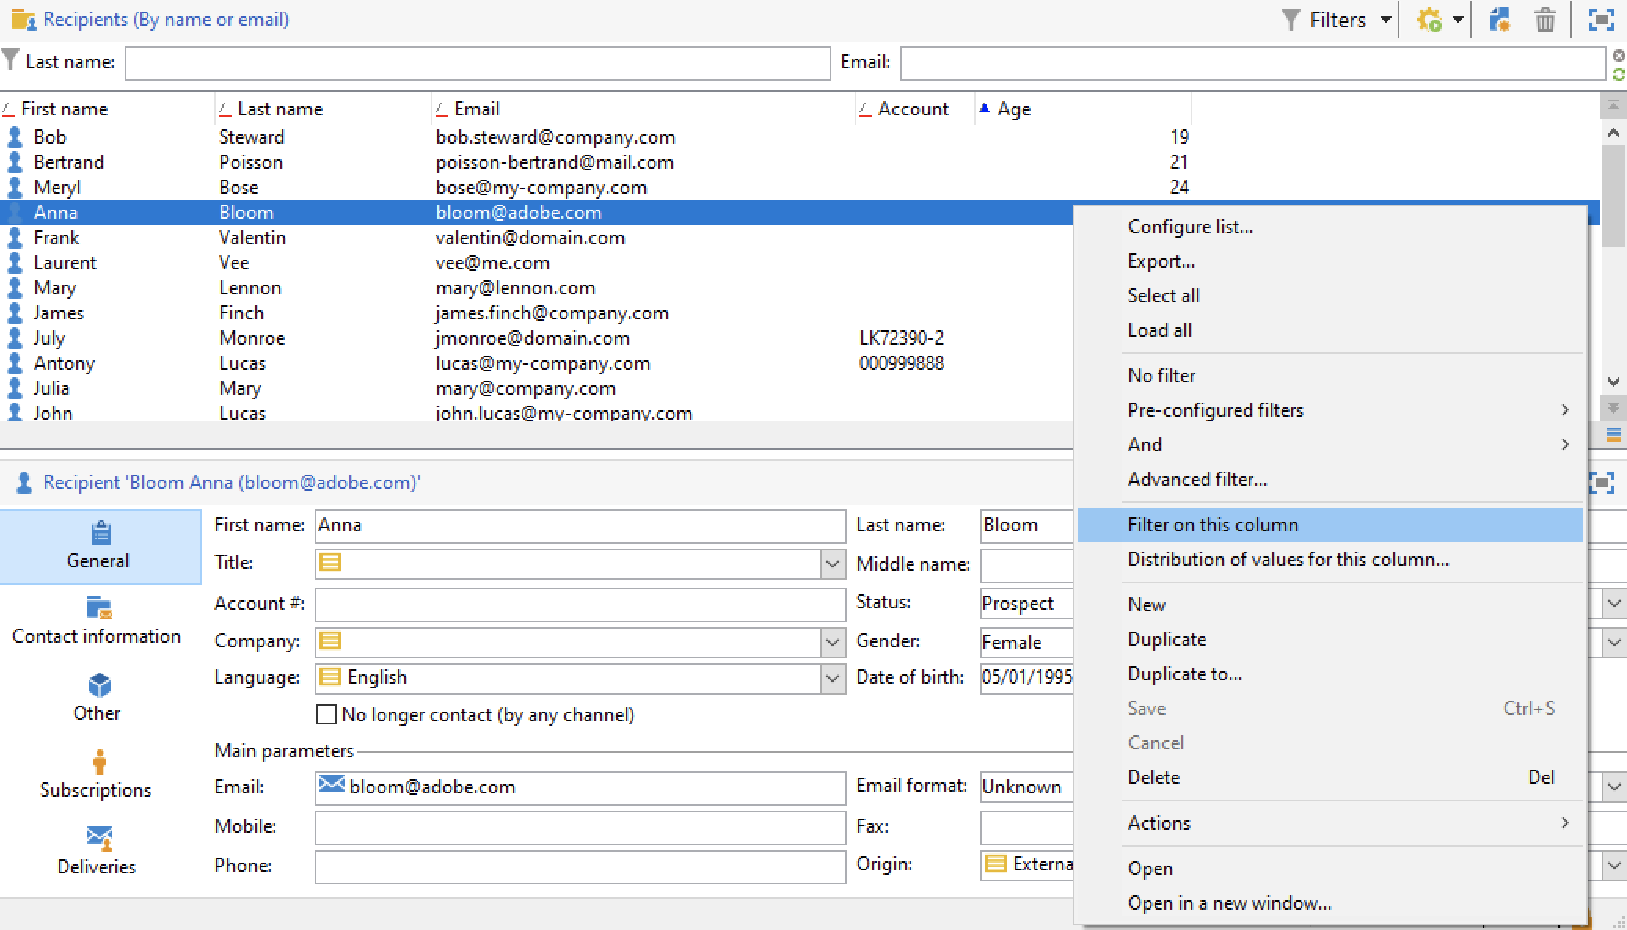
Task: Sort by the Email column header
Action: (476, 109)
